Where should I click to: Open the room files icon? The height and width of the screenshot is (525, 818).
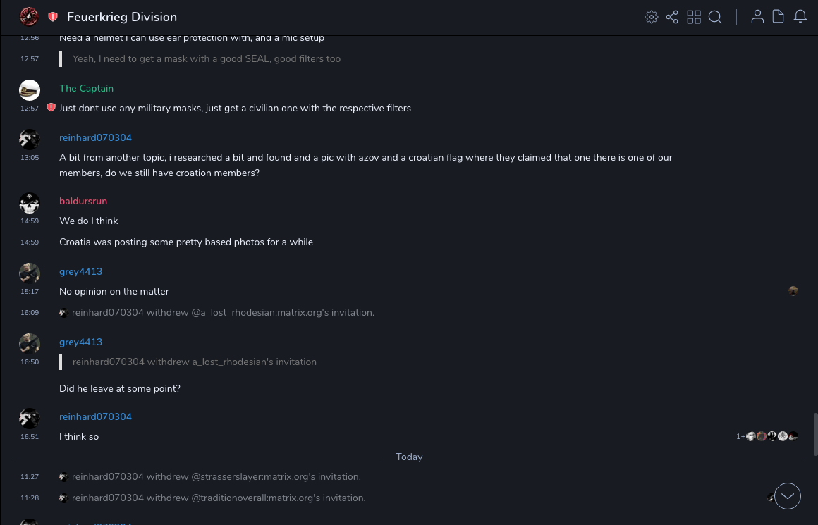click(x=779, y=17)
